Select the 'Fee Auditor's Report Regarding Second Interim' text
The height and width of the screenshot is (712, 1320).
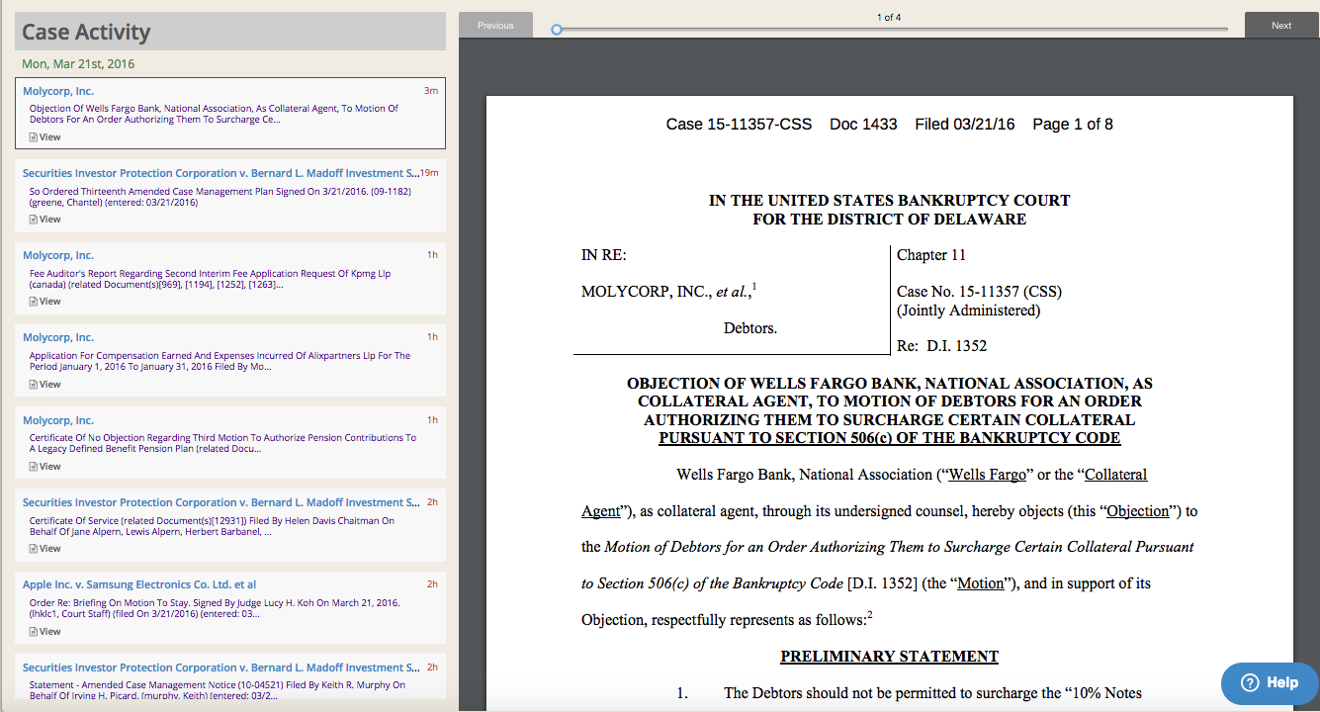tap(210, 279)
